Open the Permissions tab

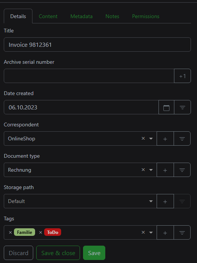(x=146, y=16)
